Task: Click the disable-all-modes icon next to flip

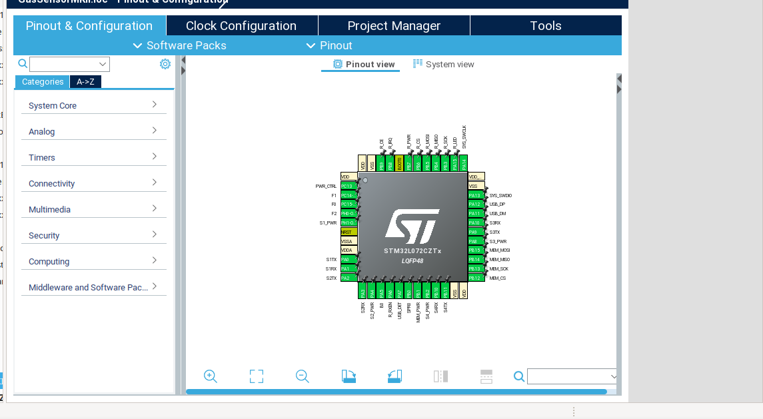Action: point(486,376)
